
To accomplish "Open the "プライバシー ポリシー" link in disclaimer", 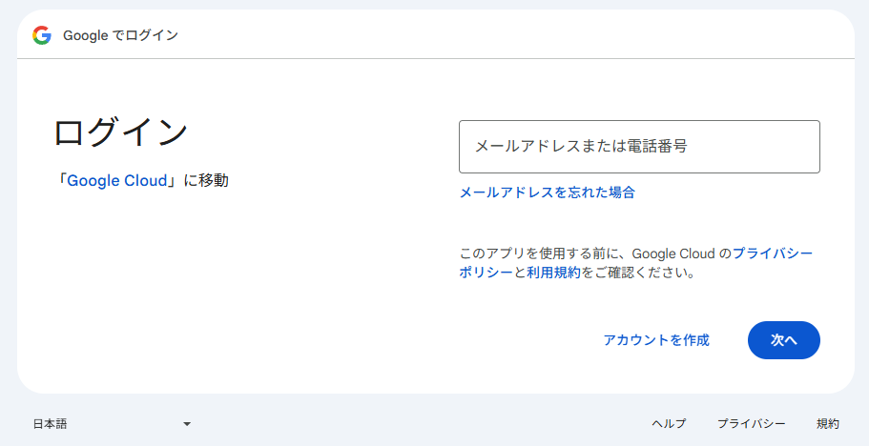I will 773,253.
